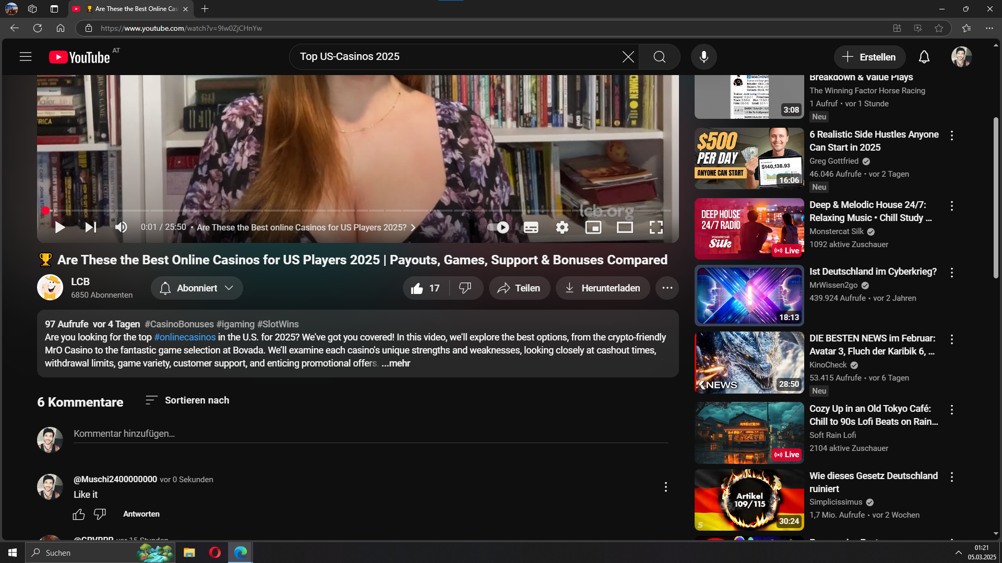1002x563 pixels.
Task: Play the video
Action: point(60,227)
